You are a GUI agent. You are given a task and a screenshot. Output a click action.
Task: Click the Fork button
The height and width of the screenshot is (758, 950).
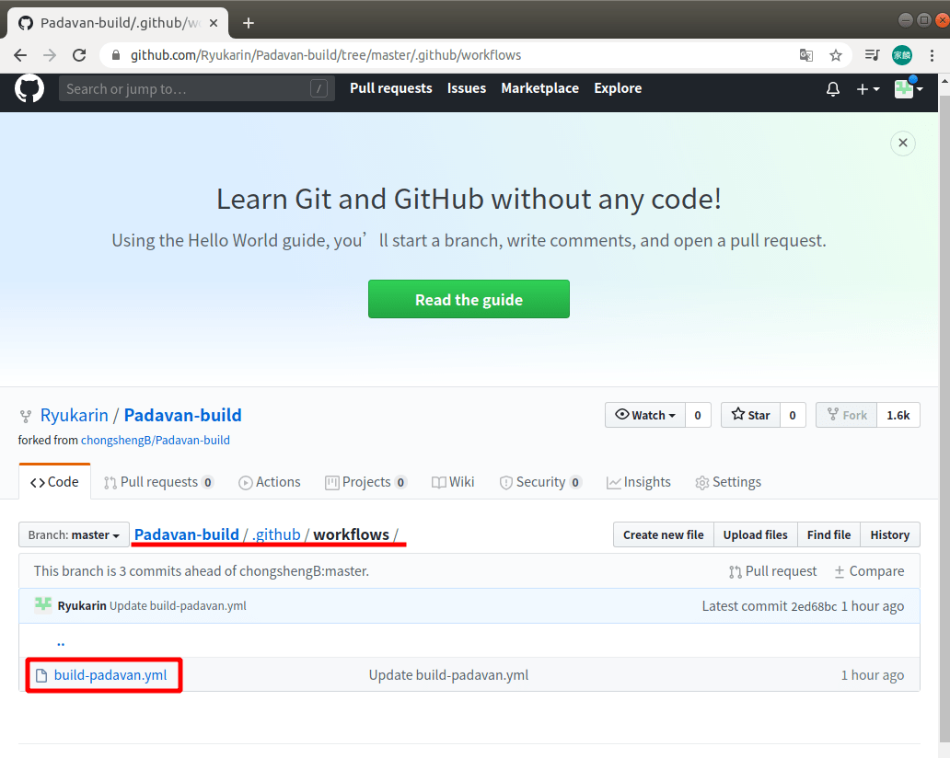(x=846, y=415)
